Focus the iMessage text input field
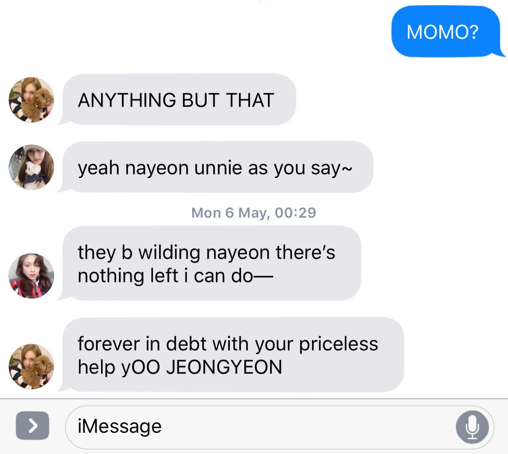Screen dimensions: 508x454 [x=279, y=427]
